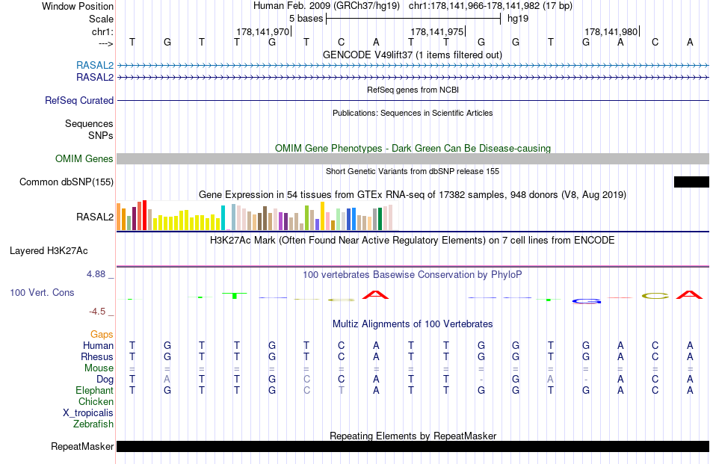Click the cyan bar in GTEx expression chart
710x464 pixels.
223,217
